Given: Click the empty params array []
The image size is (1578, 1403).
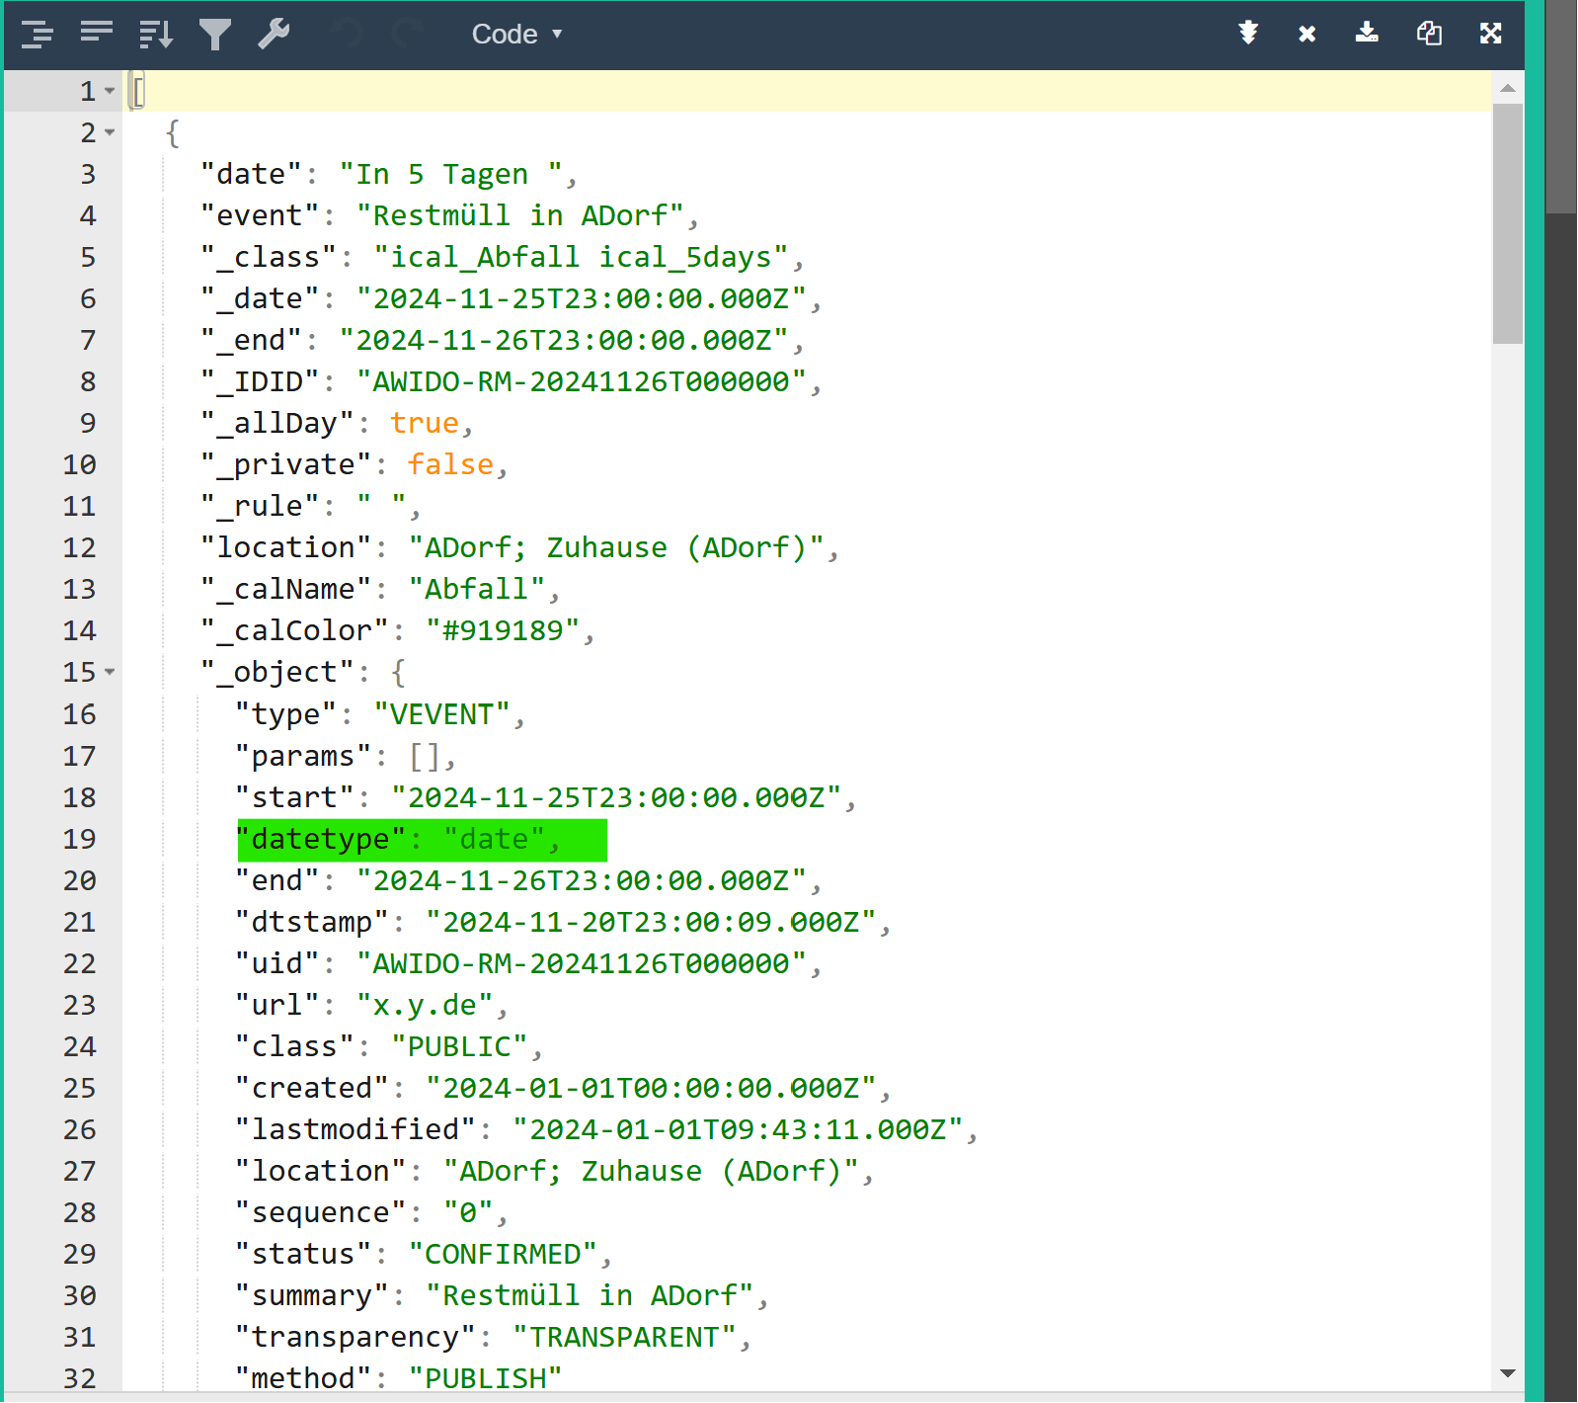Looking at the screenshot, I should pyautogui.click(x=425, y=756).
